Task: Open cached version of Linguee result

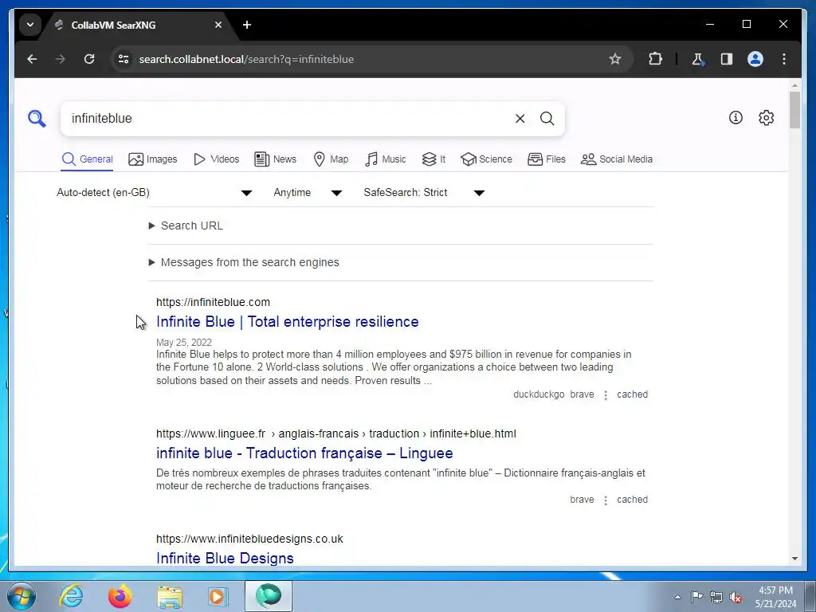Action: 632,500
